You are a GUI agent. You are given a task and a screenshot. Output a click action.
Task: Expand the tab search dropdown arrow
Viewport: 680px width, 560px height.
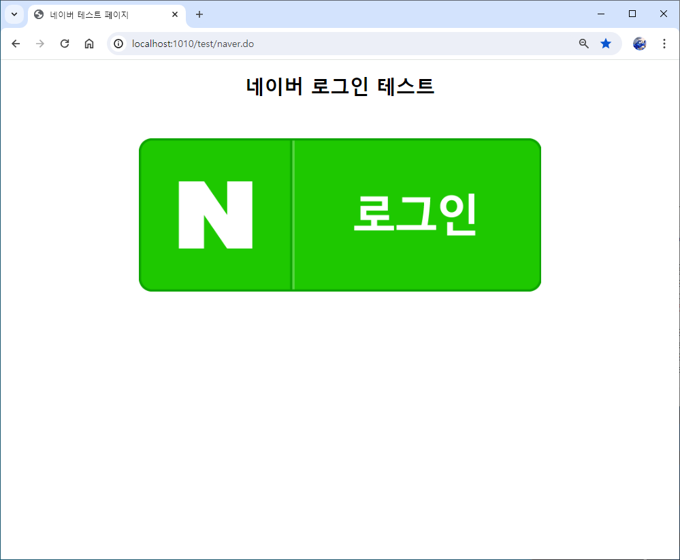(14, 14)
